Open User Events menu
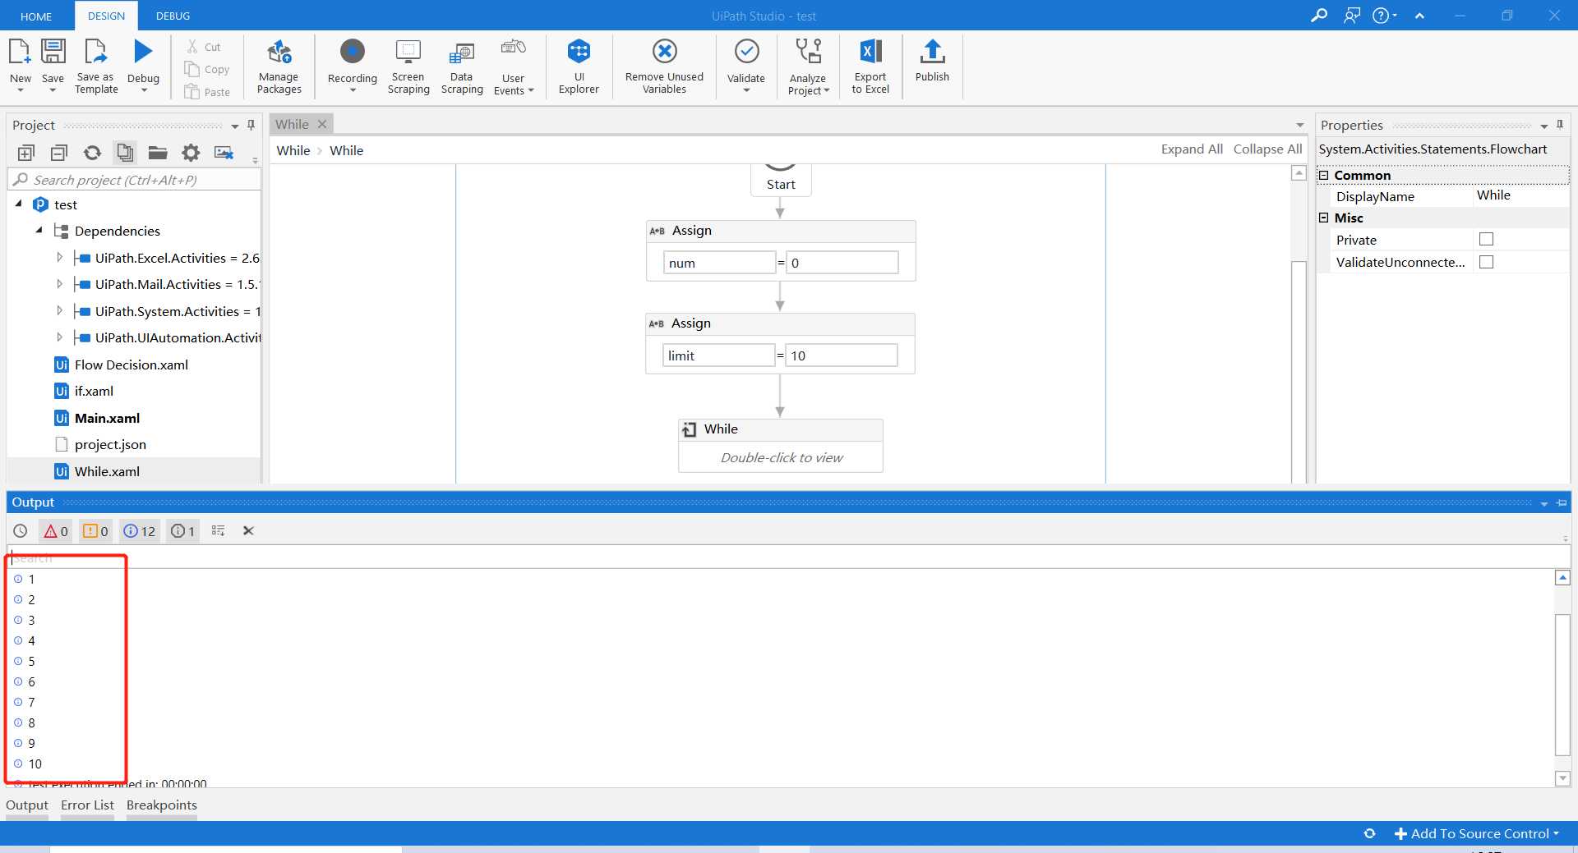This screenshot has width=1578, height=853. (x=514, y=66)
